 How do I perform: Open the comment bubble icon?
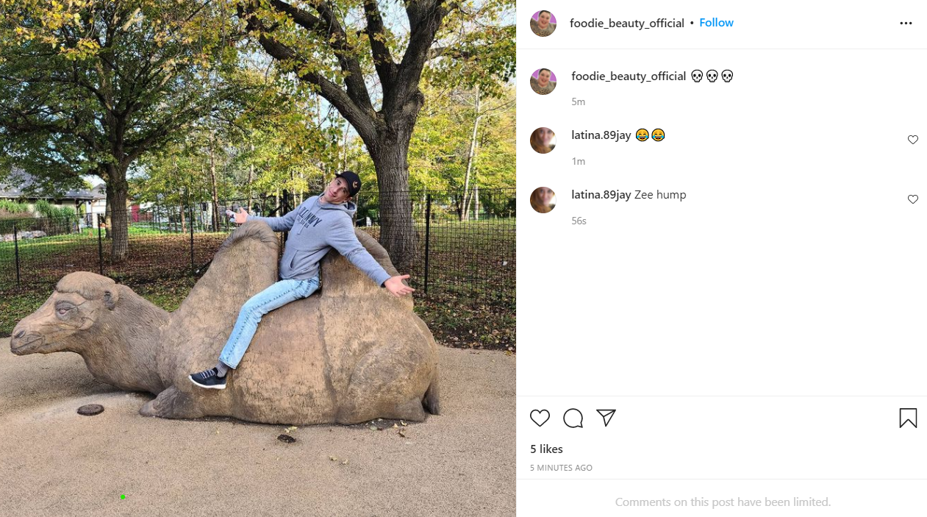[573, 418]
